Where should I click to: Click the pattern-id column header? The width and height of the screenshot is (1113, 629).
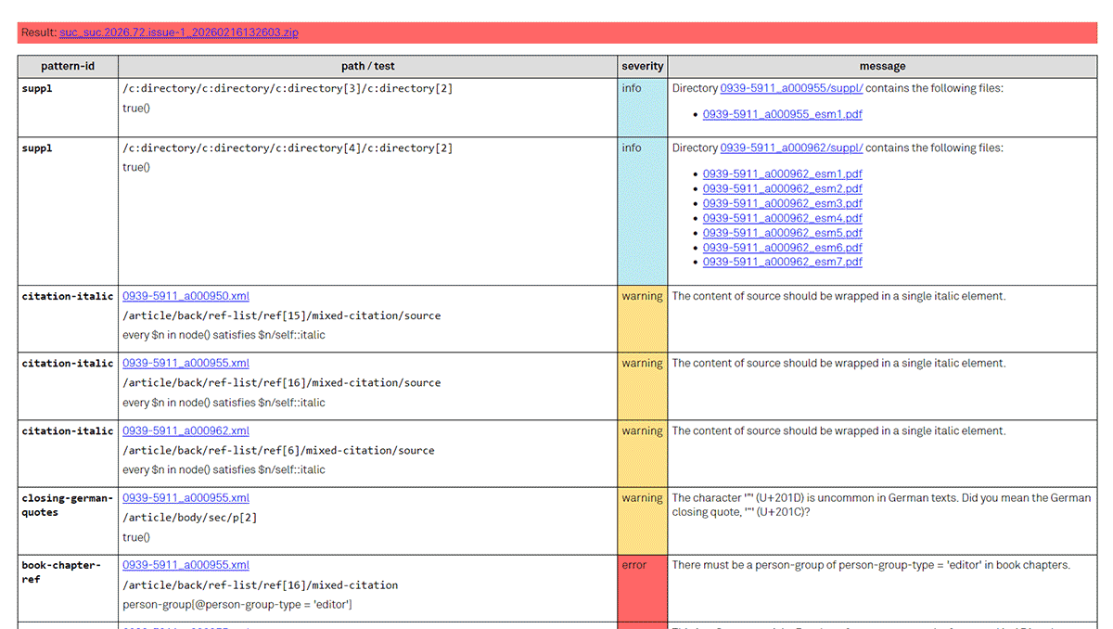tap(68, 66)
